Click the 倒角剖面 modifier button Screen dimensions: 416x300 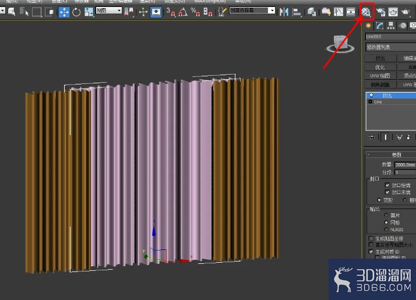(x=380, y=84)
